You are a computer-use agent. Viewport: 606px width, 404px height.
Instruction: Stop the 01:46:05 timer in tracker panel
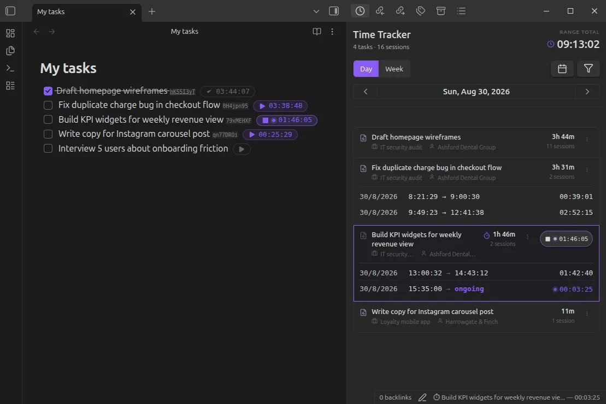pos(566,239)
